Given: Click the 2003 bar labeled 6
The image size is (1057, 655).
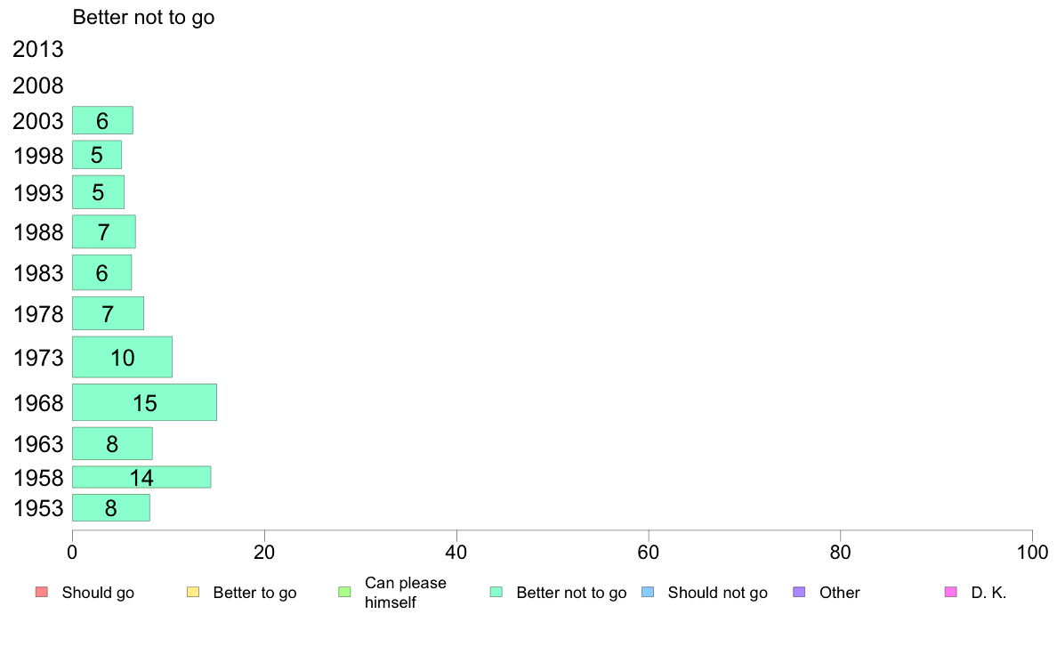Looking at the screenshot, I should 102,121.
